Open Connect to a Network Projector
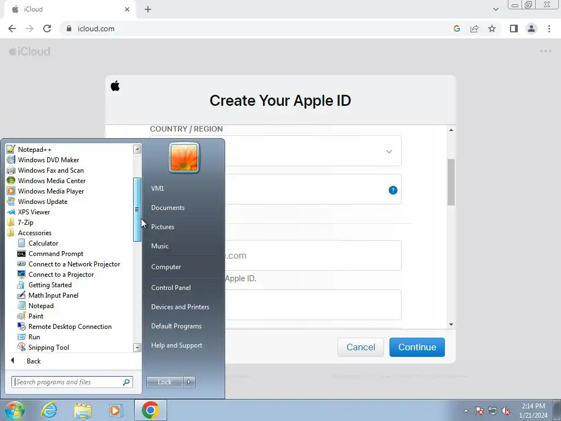Viewport: 561px width, 421px height. point(74,264)
